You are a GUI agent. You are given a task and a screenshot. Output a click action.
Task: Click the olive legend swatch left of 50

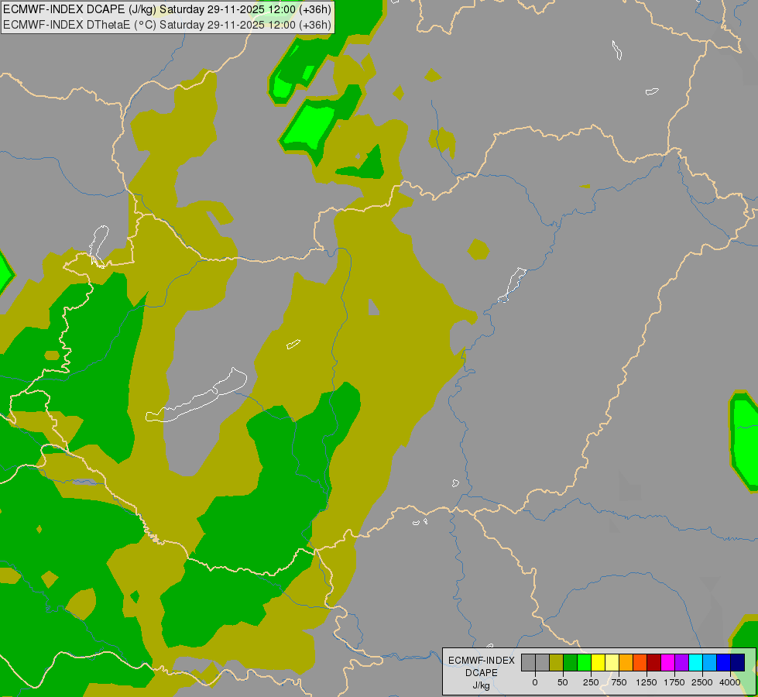pos(557,663)
